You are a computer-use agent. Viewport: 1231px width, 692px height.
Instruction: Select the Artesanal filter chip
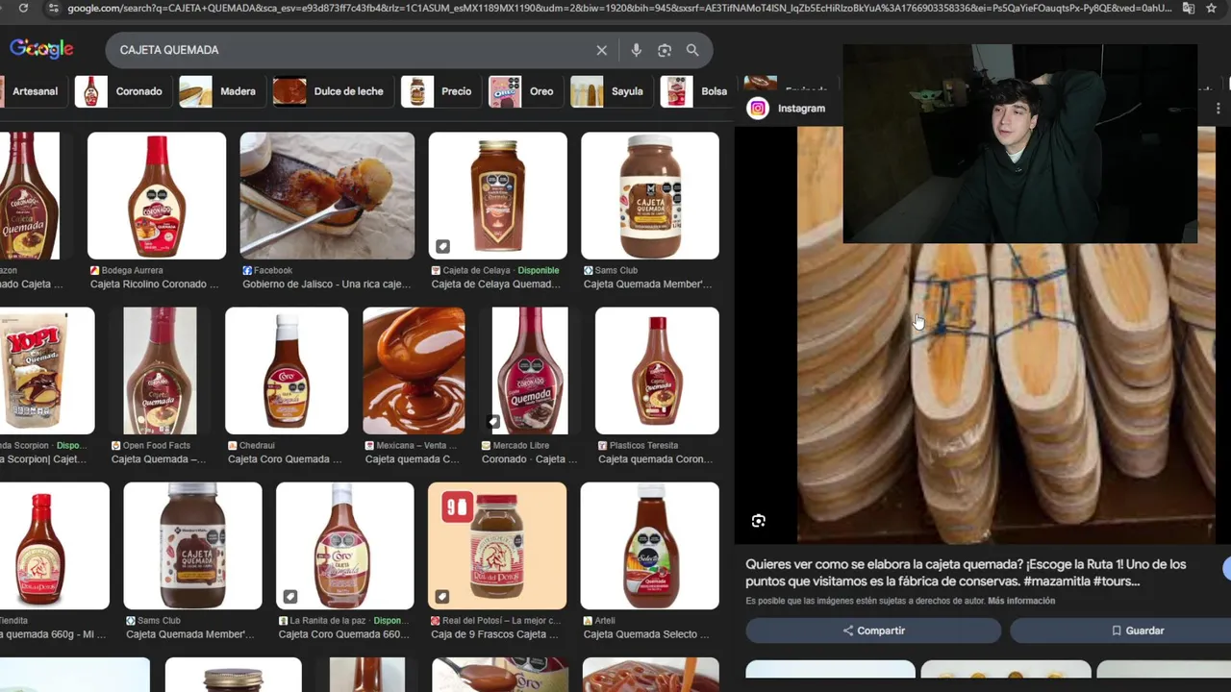pyautogui.click(x=35, y=91)
